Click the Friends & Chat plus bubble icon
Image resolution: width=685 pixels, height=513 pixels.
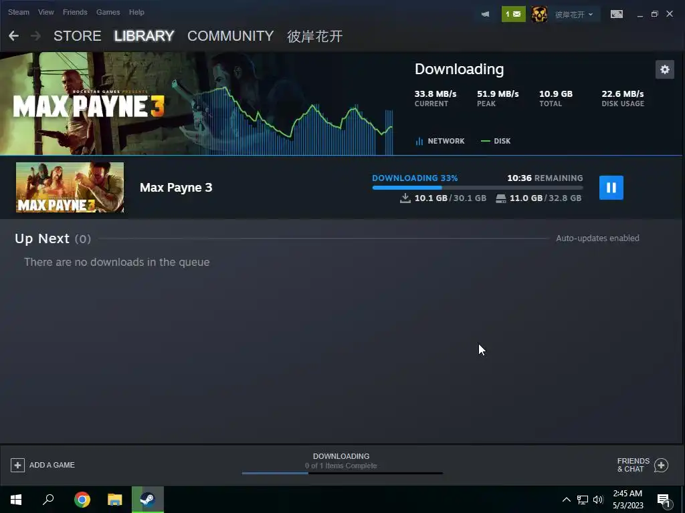coord(661,466)
